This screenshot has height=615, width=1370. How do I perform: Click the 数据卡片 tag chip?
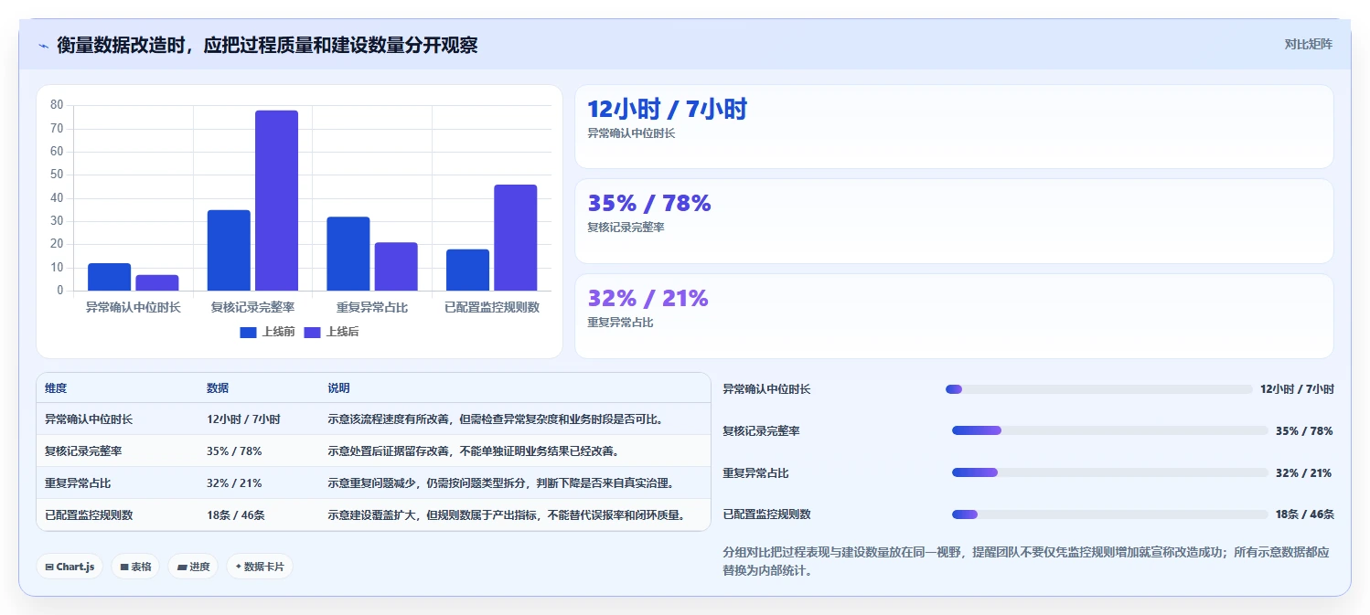[x=260, y=567]
